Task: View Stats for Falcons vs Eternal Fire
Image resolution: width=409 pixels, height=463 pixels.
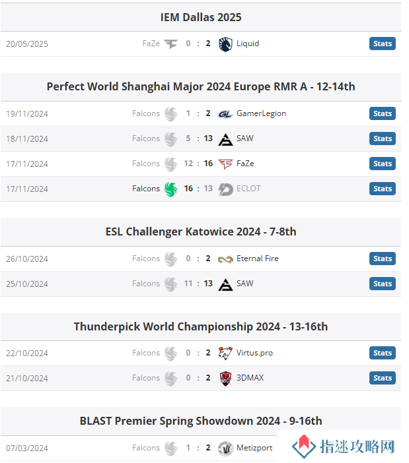Action: point(382,259)
